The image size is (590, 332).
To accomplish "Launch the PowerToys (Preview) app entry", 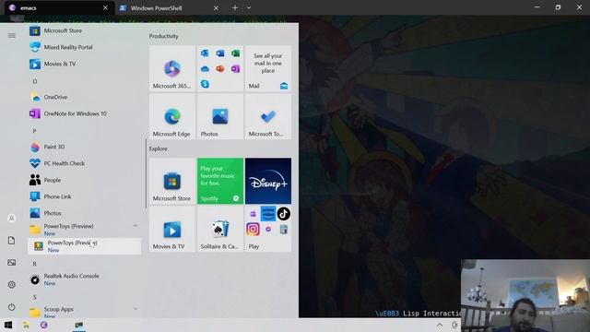I will click(x=85, y=246).
